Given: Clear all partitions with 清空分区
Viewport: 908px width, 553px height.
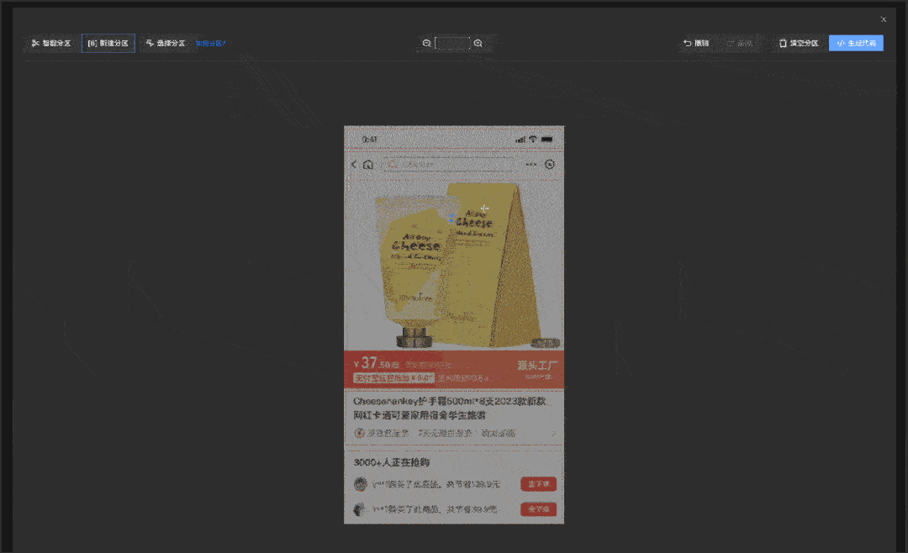Looking at the screenshot, I should (x=799, y=44).
